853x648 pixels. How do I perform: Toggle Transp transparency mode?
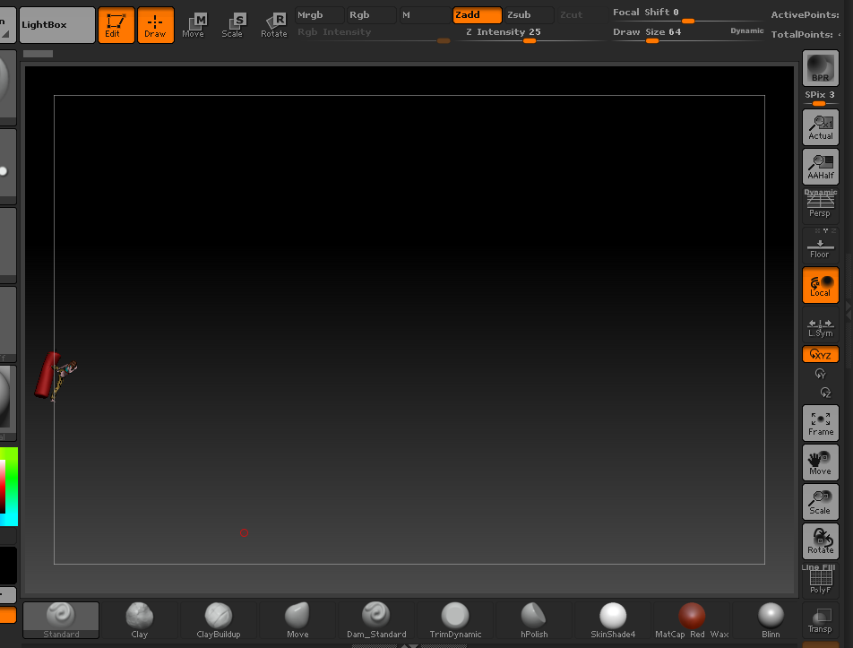click(821, 619)
